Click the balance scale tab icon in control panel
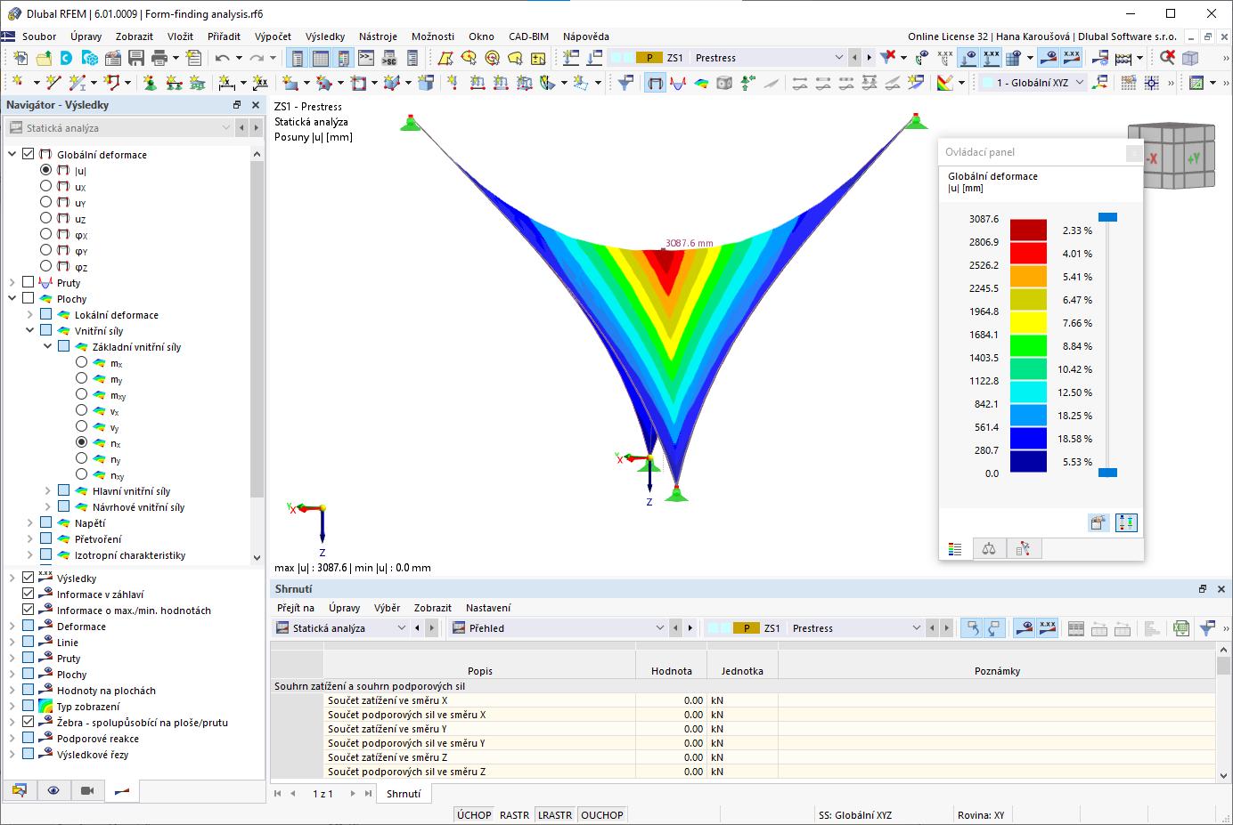Image resolution: width=1233 pixels, height=825 pixels. tap(989, 549)
